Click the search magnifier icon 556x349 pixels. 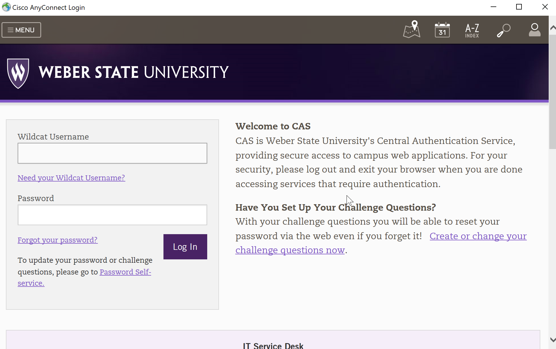[x=504, y=30]
